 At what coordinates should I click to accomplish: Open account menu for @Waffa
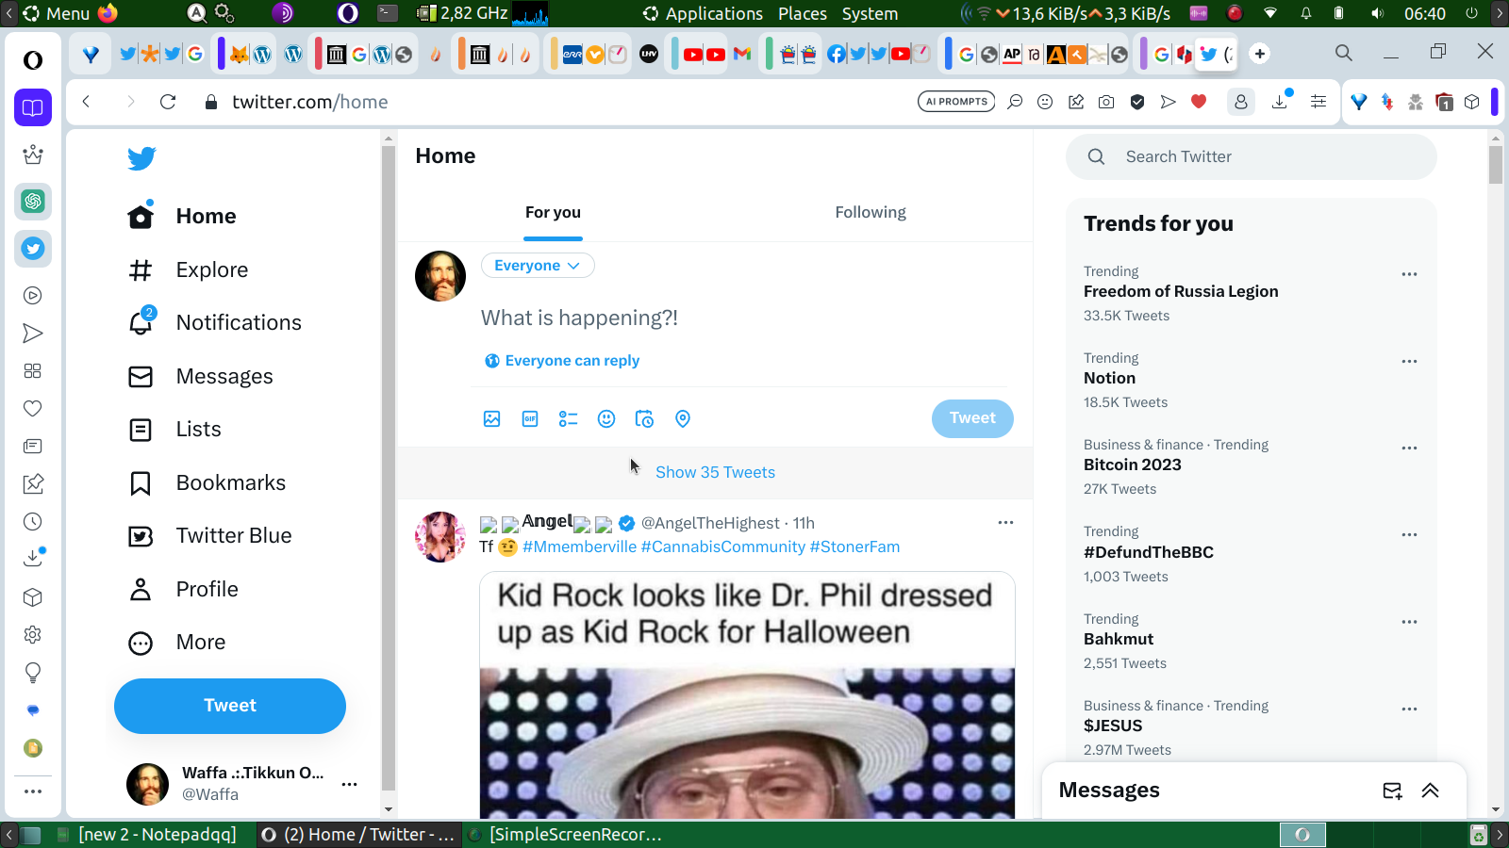[241, 784]
